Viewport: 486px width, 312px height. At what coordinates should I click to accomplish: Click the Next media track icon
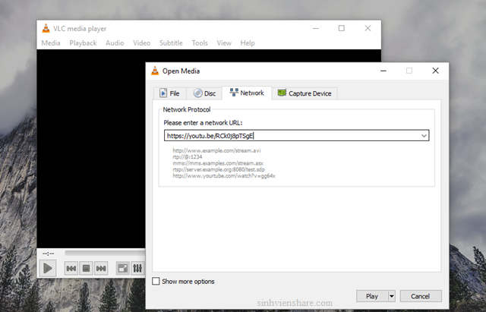[x=101, y=268]
